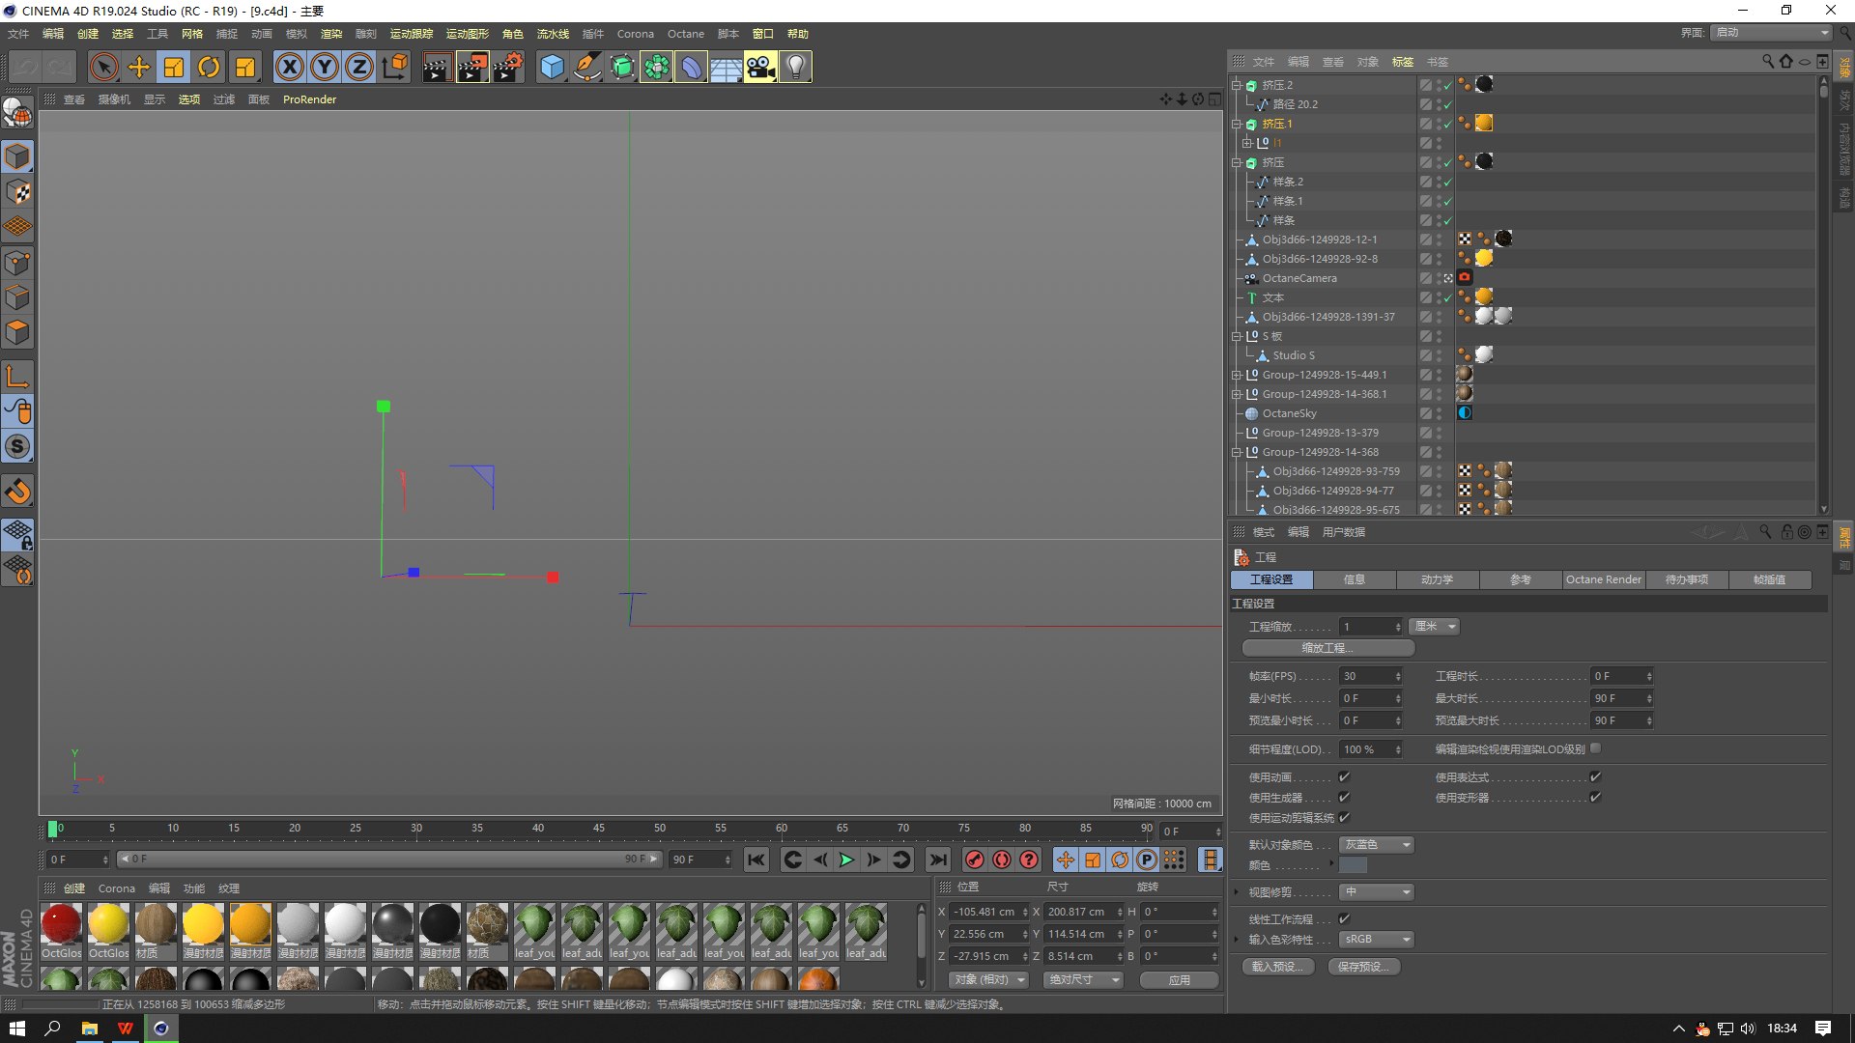Toggle the 使用变形器 checkbox
This screenshot has width=1855, height=1043.
click(x=1595, y=797)
